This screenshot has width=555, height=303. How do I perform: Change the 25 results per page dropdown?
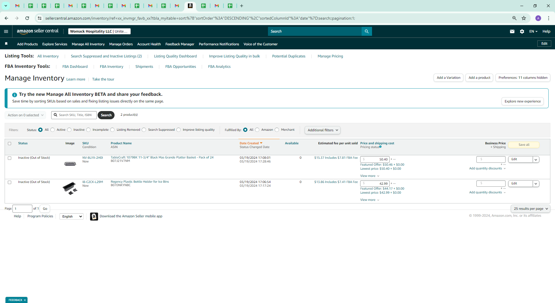(x=530, y=209)
